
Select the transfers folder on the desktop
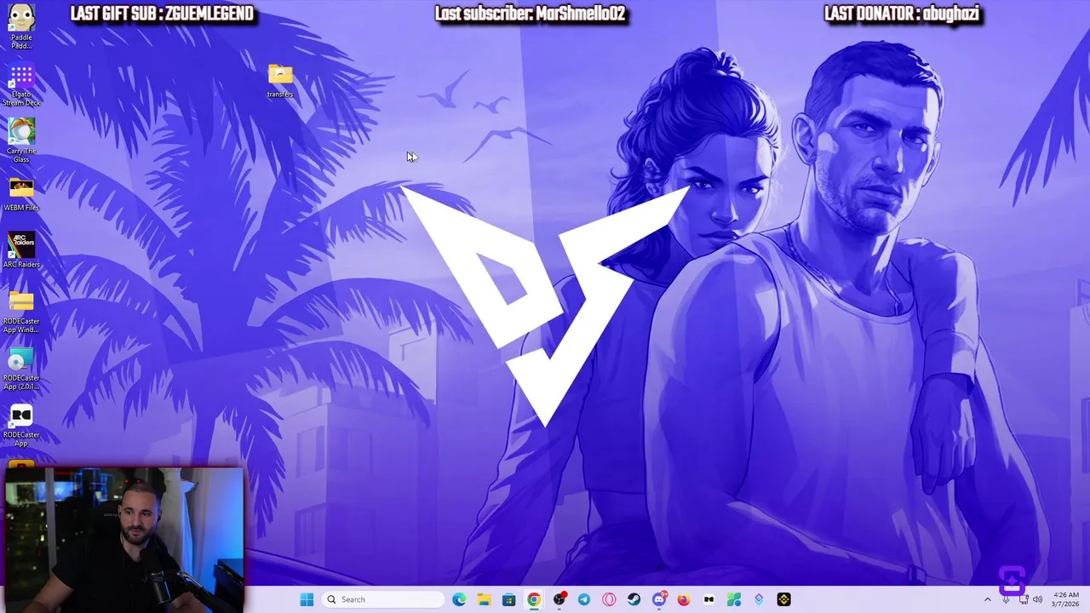tap(280, 81)
